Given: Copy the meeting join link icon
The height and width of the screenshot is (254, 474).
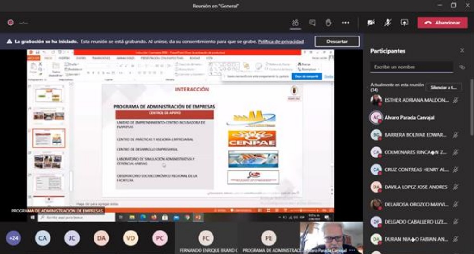Looking at the screenshot, I should [x=462, y=67].
